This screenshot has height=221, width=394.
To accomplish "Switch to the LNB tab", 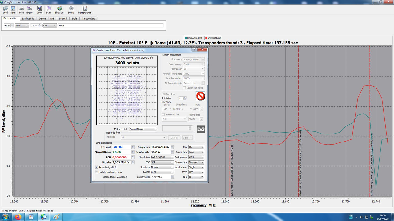I will (52, 19).
